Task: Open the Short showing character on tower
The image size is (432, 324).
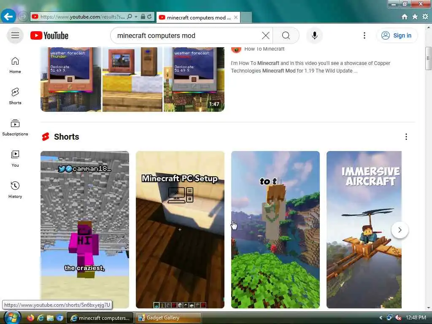Action: [x=275, y=229]
